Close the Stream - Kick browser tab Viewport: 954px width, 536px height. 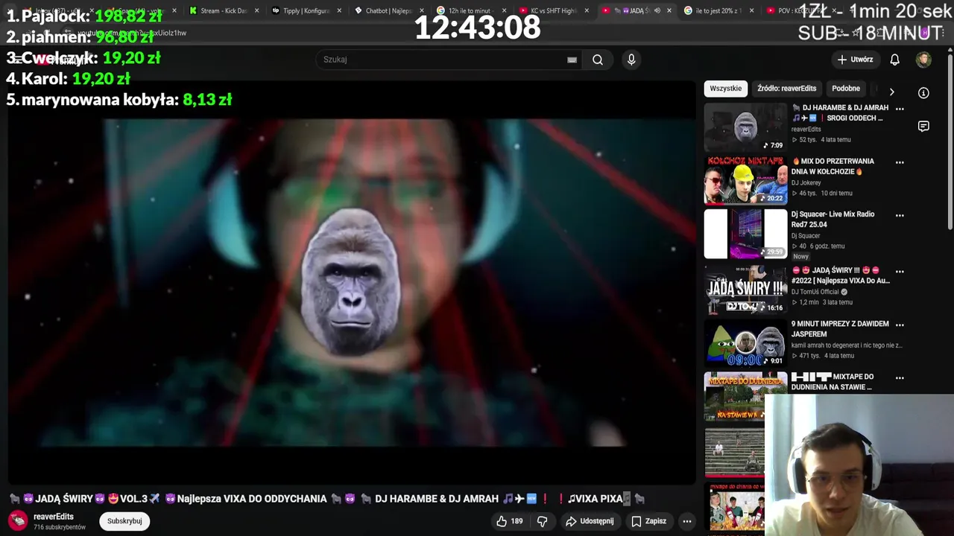(x=257, y=11)
